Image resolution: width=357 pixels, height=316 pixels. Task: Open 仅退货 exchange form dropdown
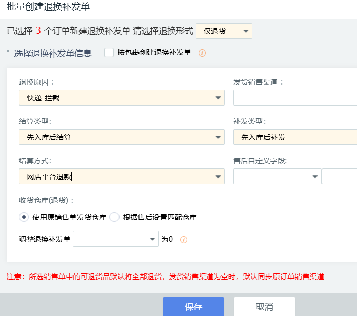click(224, 31)
